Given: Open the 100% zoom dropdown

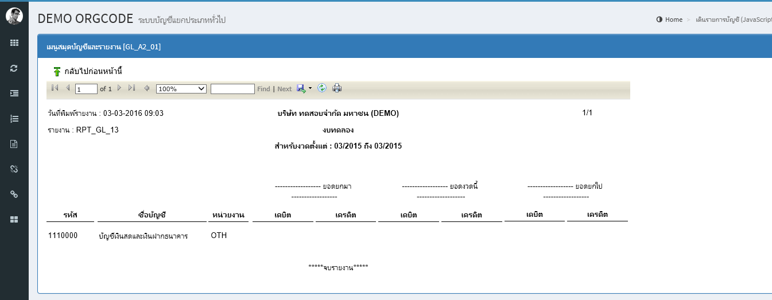Looking at the screenshot, I should pos(181,89).
